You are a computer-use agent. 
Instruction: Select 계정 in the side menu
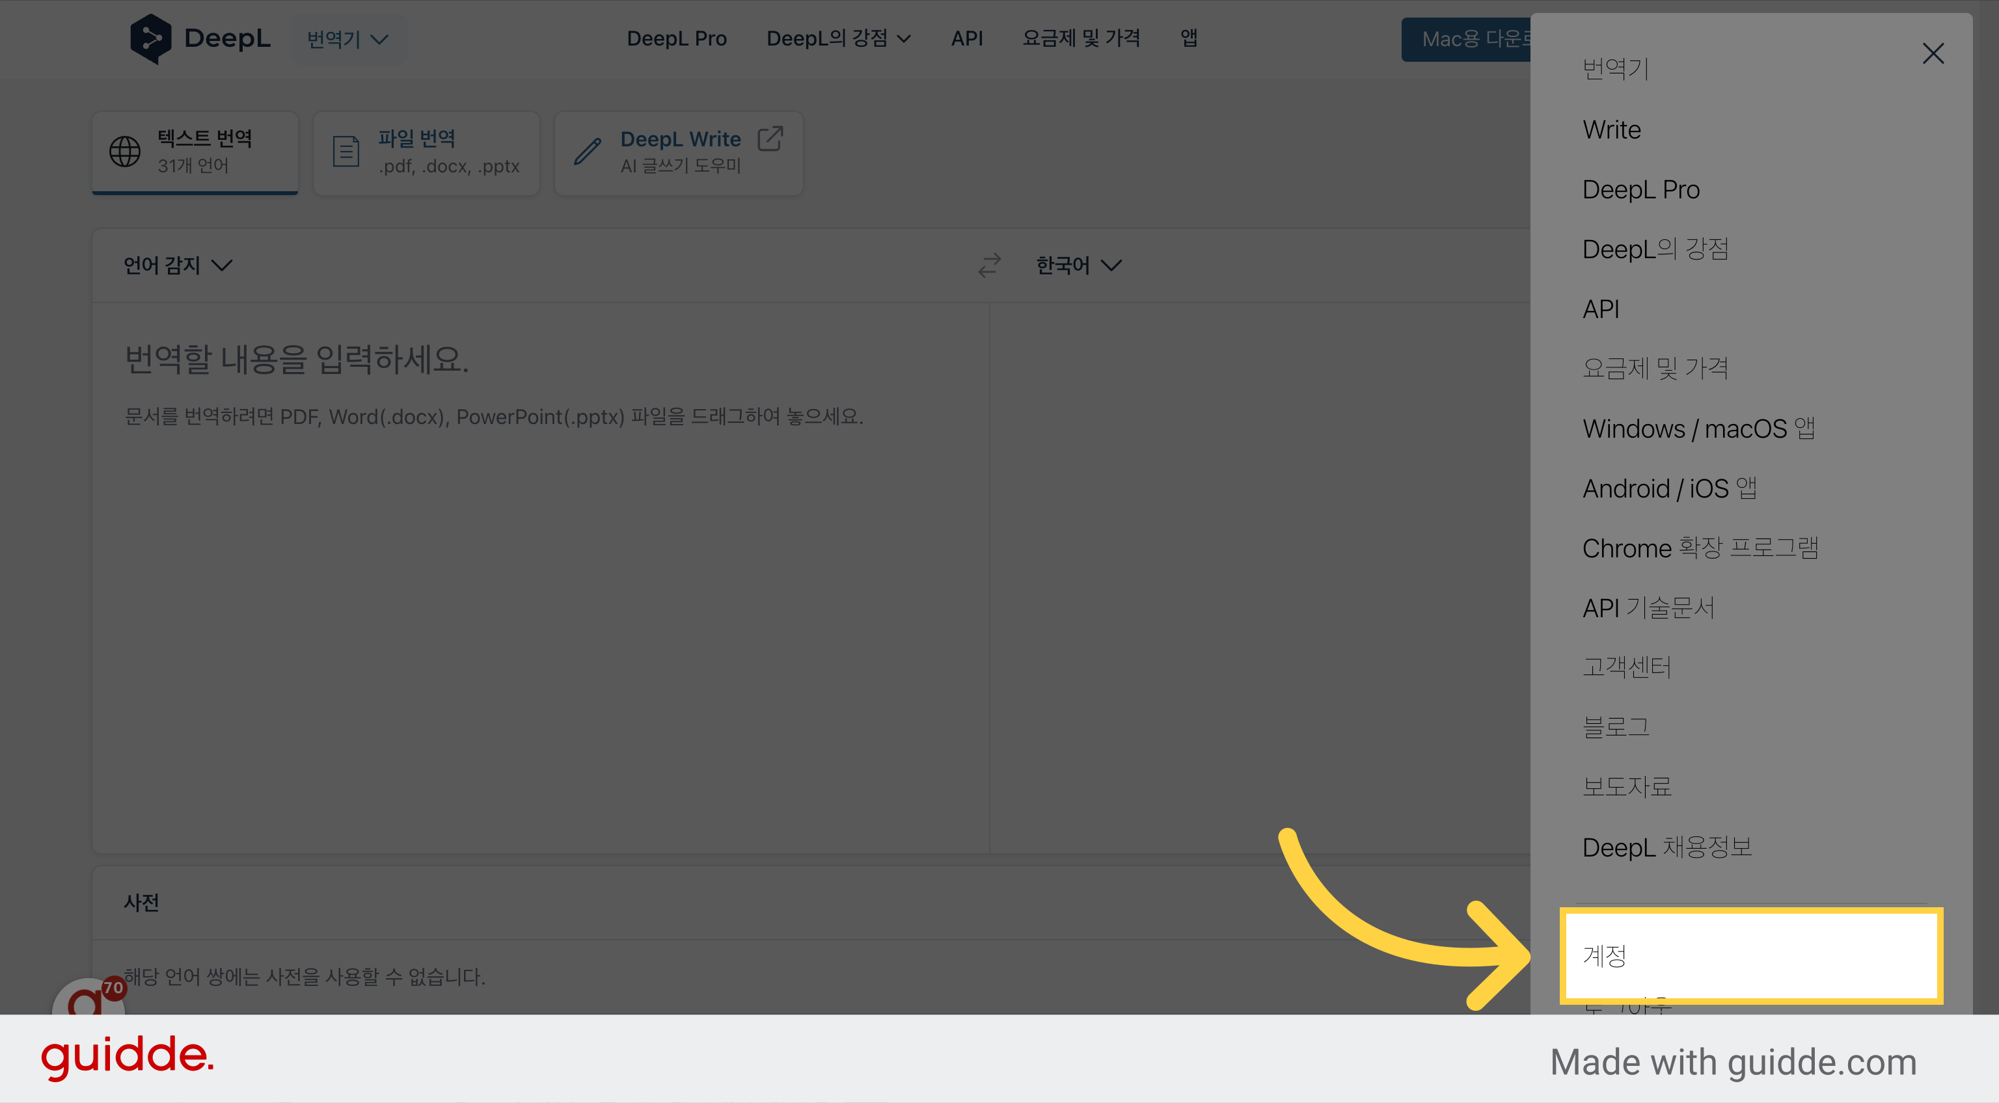pyautogui.click(x=1752, y=955)
